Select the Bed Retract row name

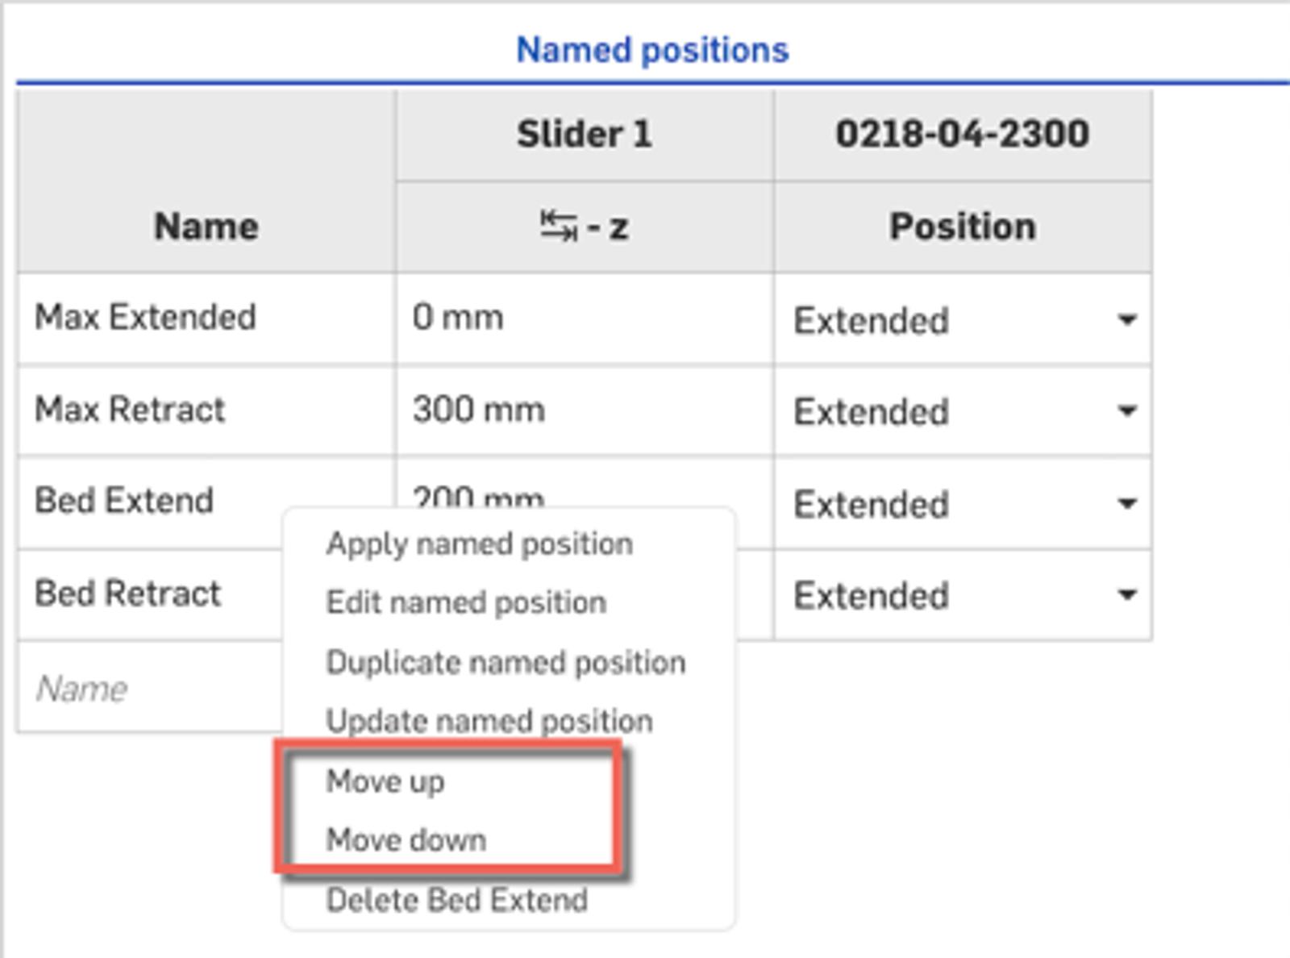tap(127, 594)
